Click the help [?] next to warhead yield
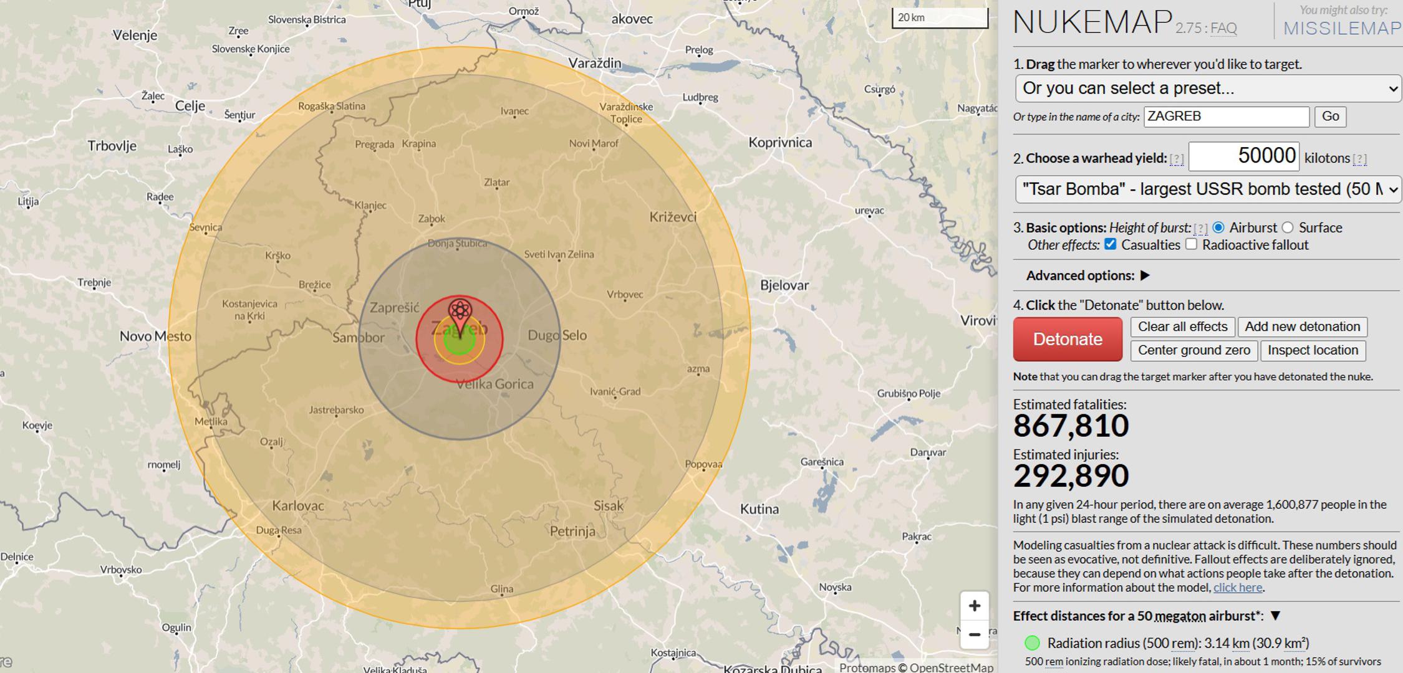The height and width of the screenshot is (673, 1403). [x=1177, y=159]
